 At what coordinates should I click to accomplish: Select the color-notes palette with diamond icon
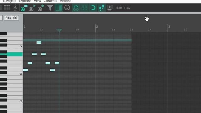click(x=41, y=8)
